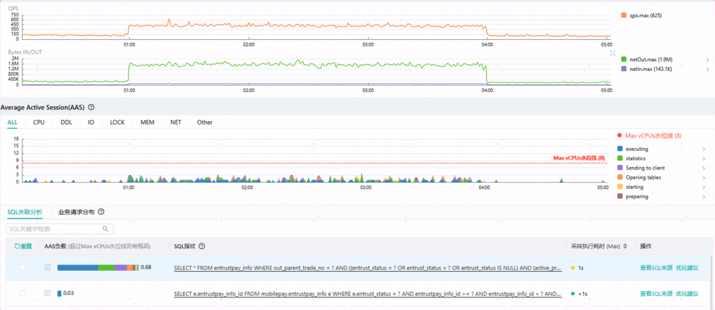Click the red Max vCPUs legend dot
Image resolution: width=715 pixels, height=310 pixels.
click(x=619, y=136)
